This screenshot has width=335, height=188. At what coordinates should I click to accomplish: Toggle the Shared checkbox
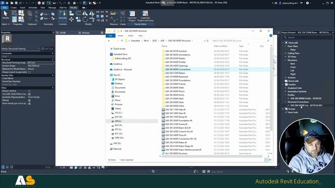click(x=29, y=100)
